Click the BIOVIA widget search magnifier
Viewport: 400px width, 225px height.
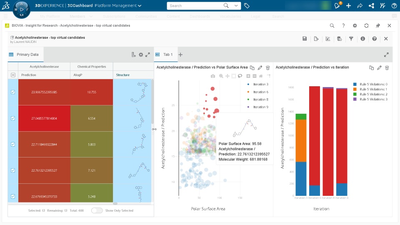click(332, 25)
